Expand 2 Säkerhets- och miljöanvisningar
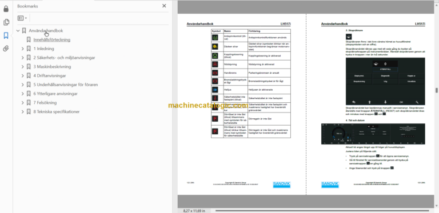The image size is (439, 213). pyautogui.click(x=23, y=58)
